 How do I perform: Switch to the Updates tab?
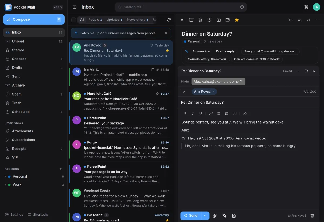pyautogui.click(x=114, y=20)
